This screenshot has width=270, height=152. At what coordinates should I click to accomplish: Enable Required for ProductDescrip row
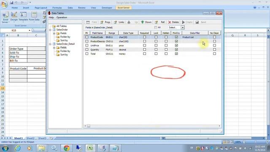144,41
